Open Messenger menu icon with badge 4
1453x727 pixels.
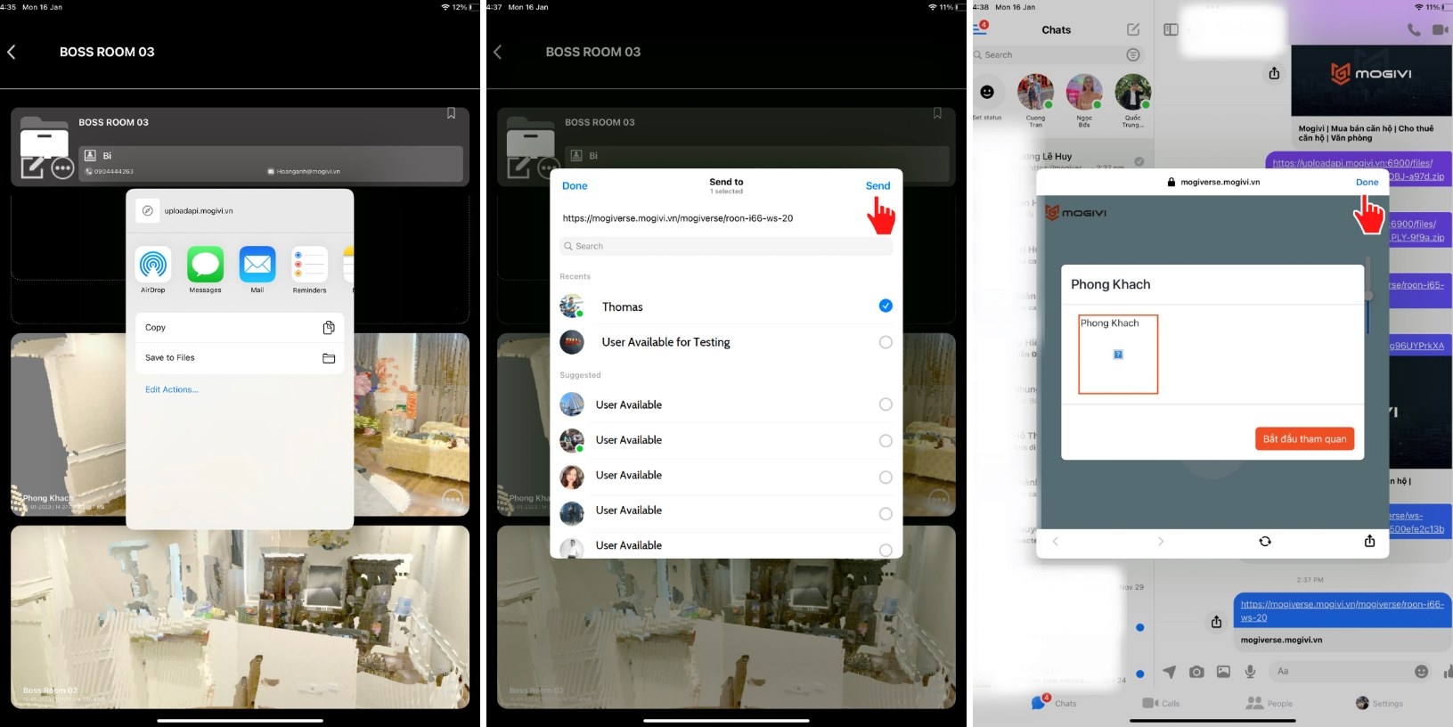pos(981,29)
